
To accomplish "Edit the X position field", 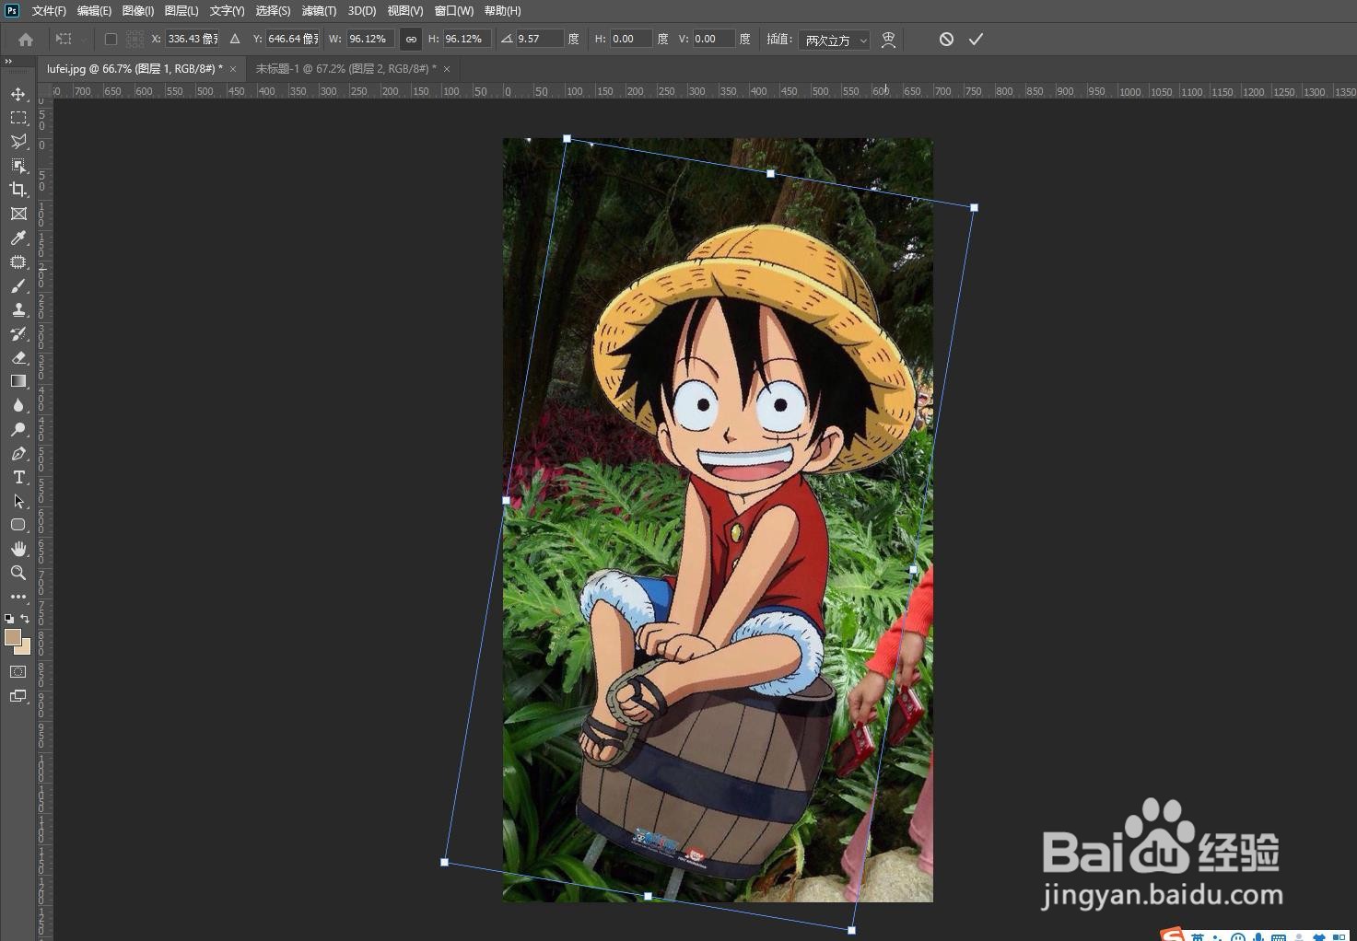I will pyautogui.click(x=193, y=39).
